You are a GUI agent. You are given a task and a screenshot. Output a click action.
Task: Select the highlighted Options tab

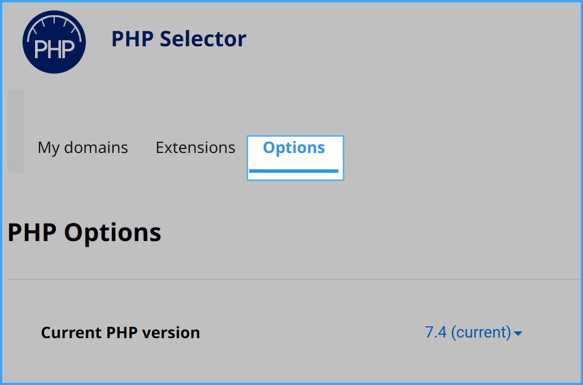[x=295, y=158]
